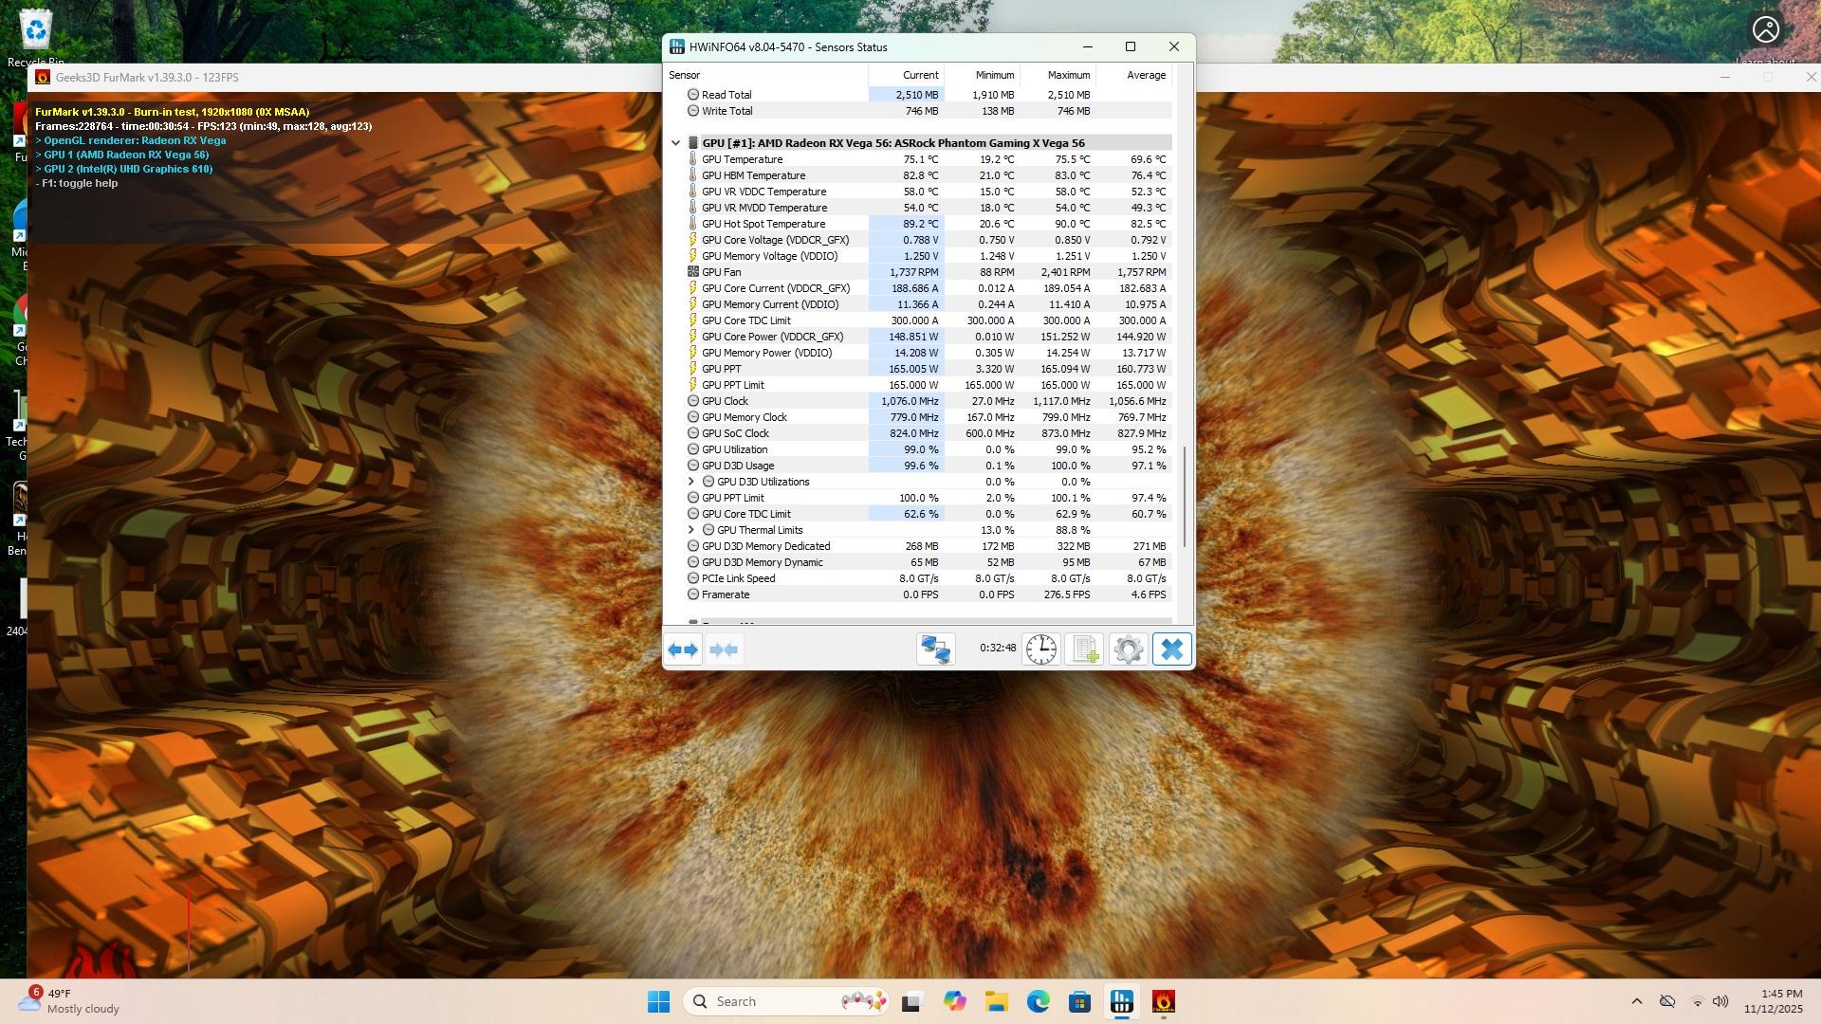Screen dimensions: 1821x1024
Task: Expand the GPU D3D Utilizations group
Action: (690, 482)
